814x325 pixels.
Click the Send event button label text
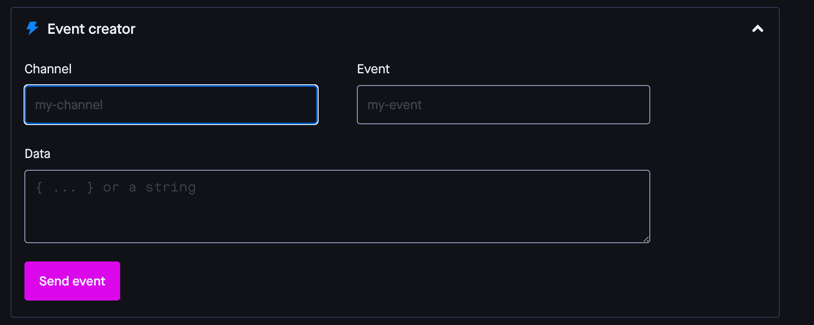(72, 281)
